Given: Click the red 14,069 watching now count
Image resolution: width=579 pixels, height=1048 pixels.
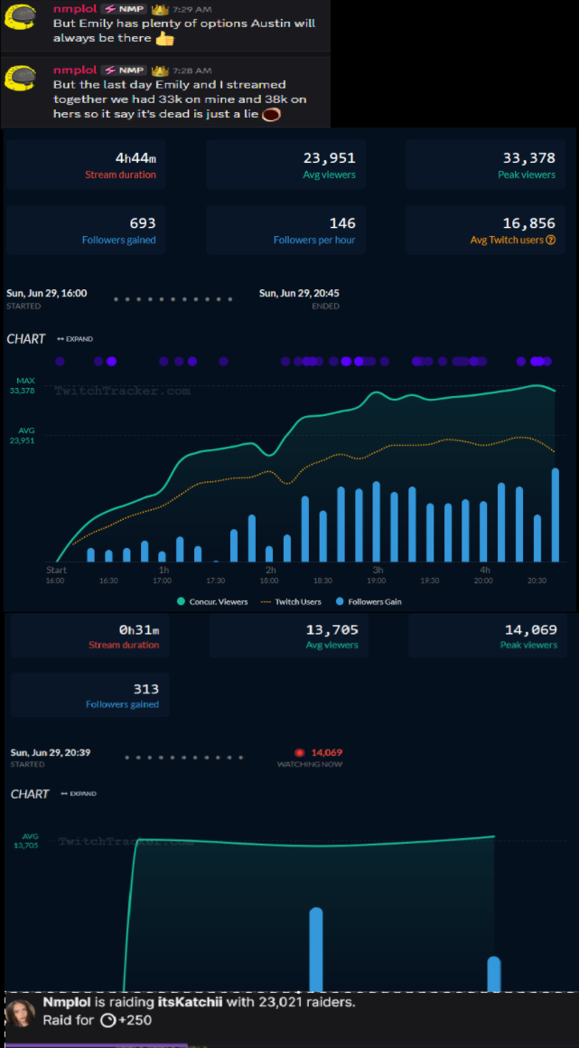Looking at the screenshot, I should click(x=327, y=752).
